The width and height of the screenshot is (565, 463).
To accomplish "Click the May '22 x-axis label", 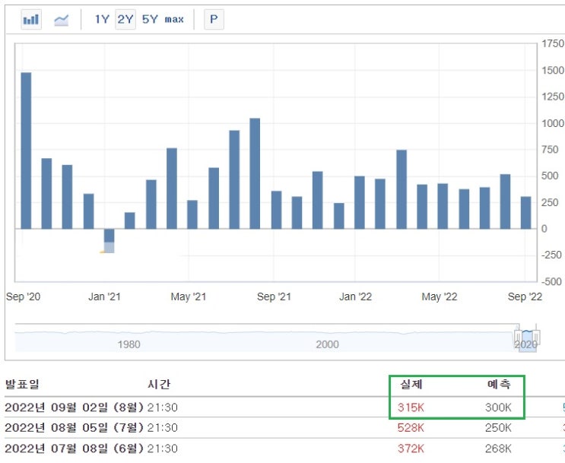I will tap(440, 297).
